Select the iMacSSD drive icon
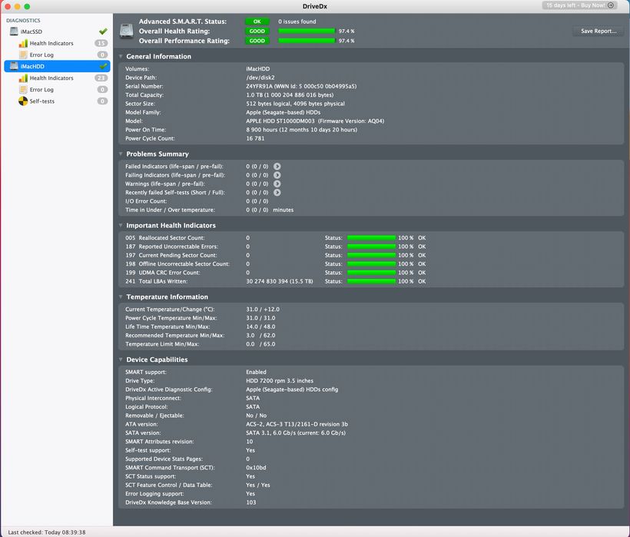Viewport: 630px width, 537px height. 14,31
